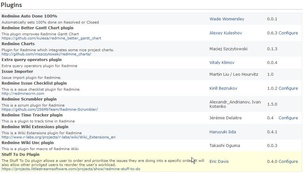Open the Redmine-Scrumbler GitHub URL
The height and width of the screenshot is (174, 304).
(x=50, y=109)
